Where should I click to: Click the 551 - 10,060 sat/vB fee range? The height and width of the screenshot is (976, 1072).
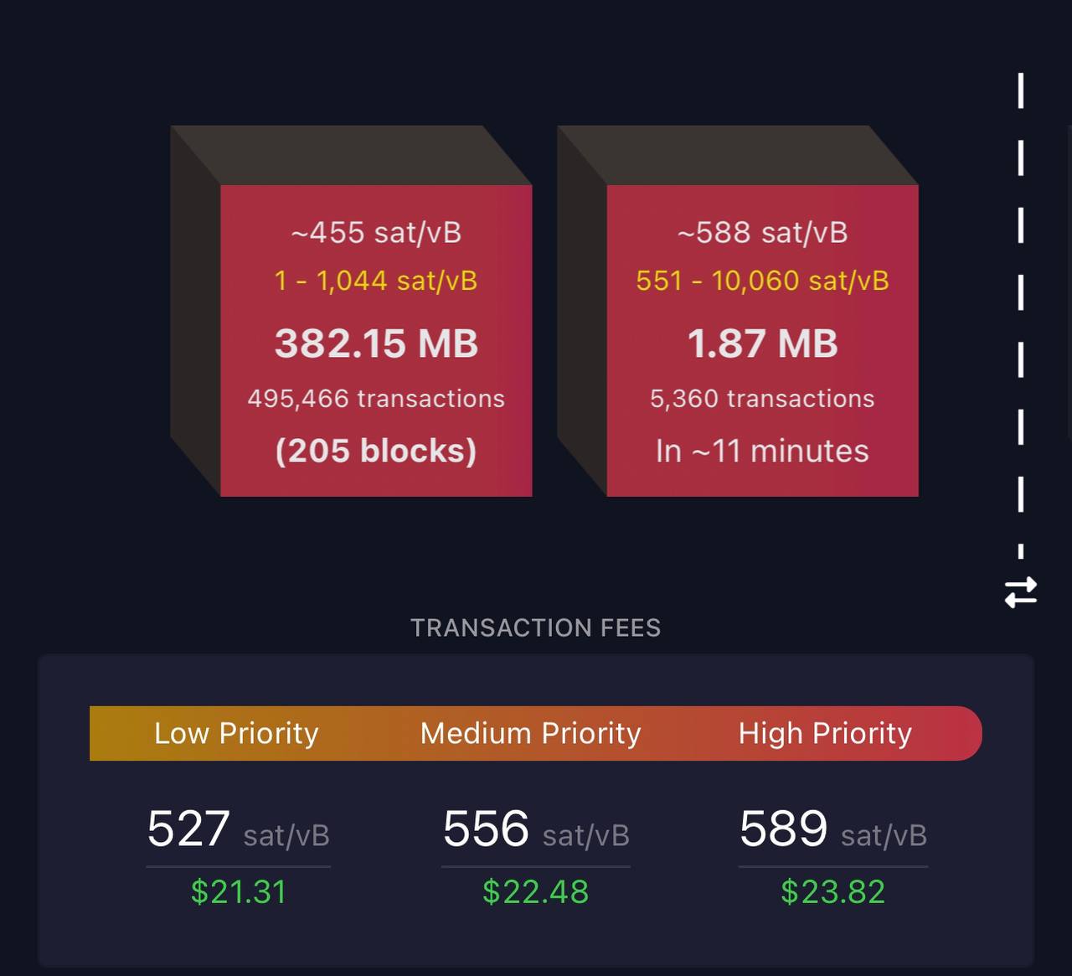(x=762, y=281)
